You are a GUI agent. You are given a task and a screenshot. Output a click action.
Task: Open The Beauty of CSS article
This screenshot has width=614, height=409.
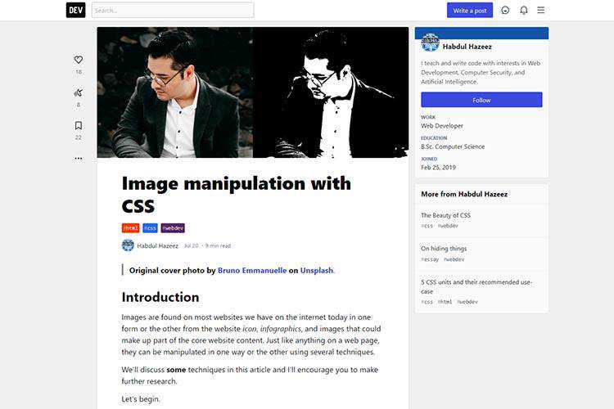pyautogui.click(x=445, y=215)
